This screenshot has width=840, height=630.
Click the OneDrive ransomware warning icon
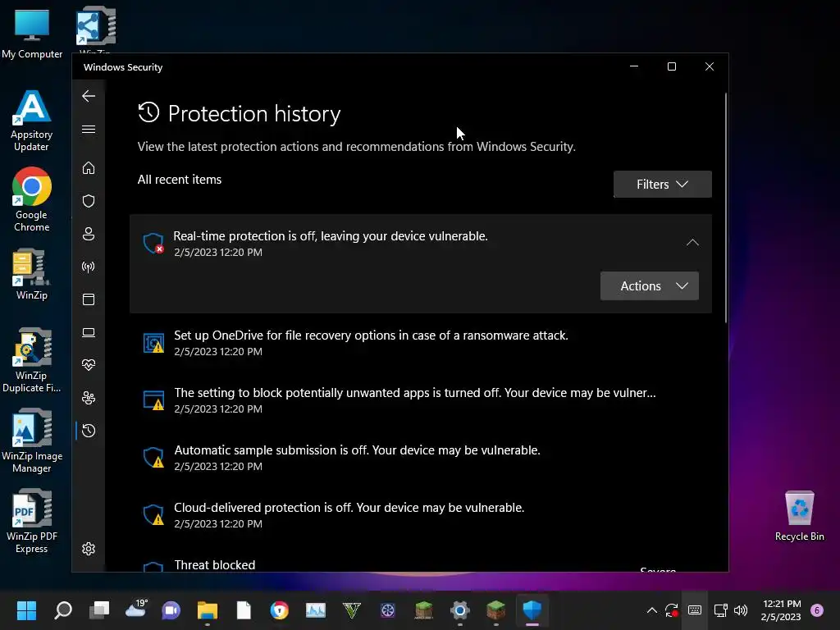click(x=153, y=343)
